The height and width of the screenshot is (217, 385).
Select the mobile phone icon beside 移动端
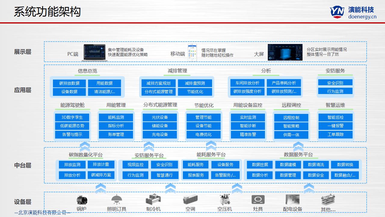click(x=192, y=52)
